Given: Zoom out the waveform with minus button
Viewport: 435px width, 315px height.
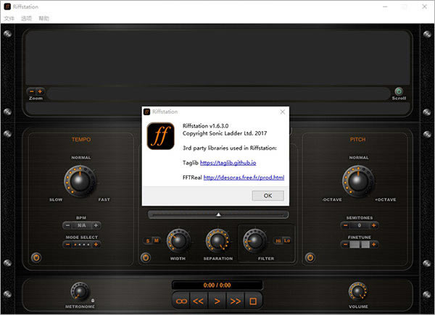Looking at the screenshot, I should (32, 91).
